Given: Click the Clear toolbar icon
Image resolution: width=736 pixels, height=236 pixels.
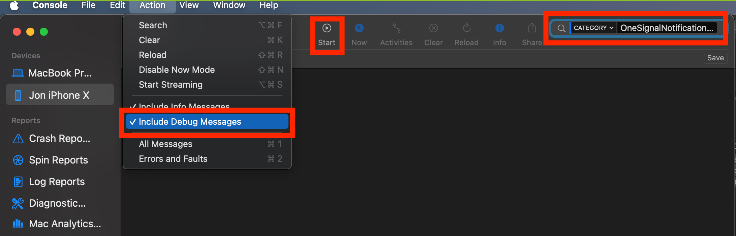Looking at the screenshot, I should (433, 28).
